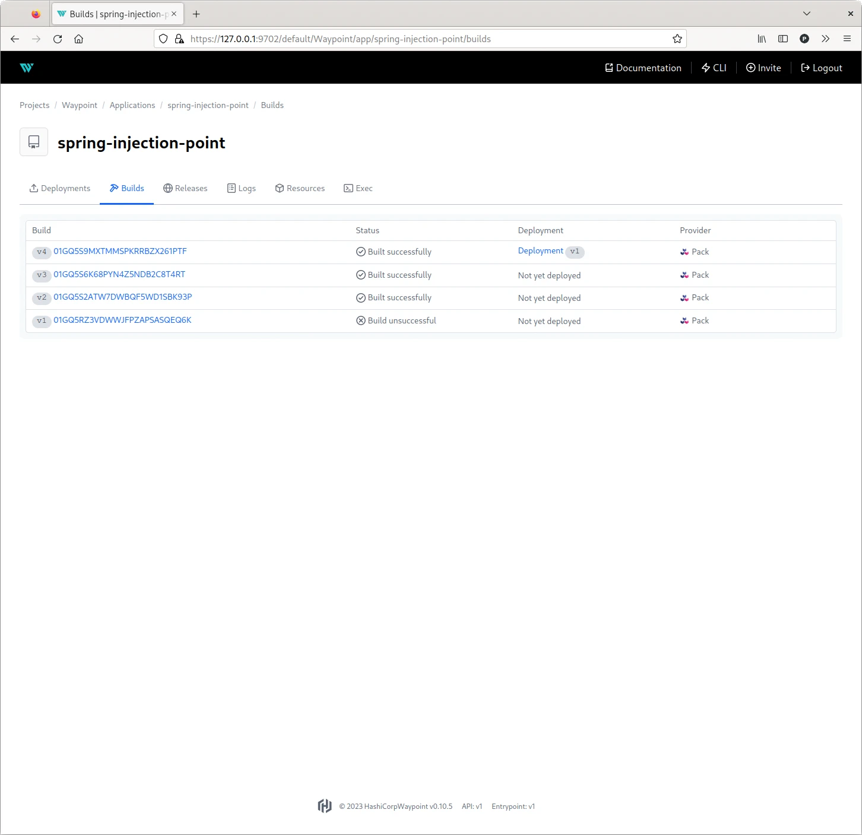Switch to the Logs tab
Screen dimensions: 862x835
pos(241,188)
